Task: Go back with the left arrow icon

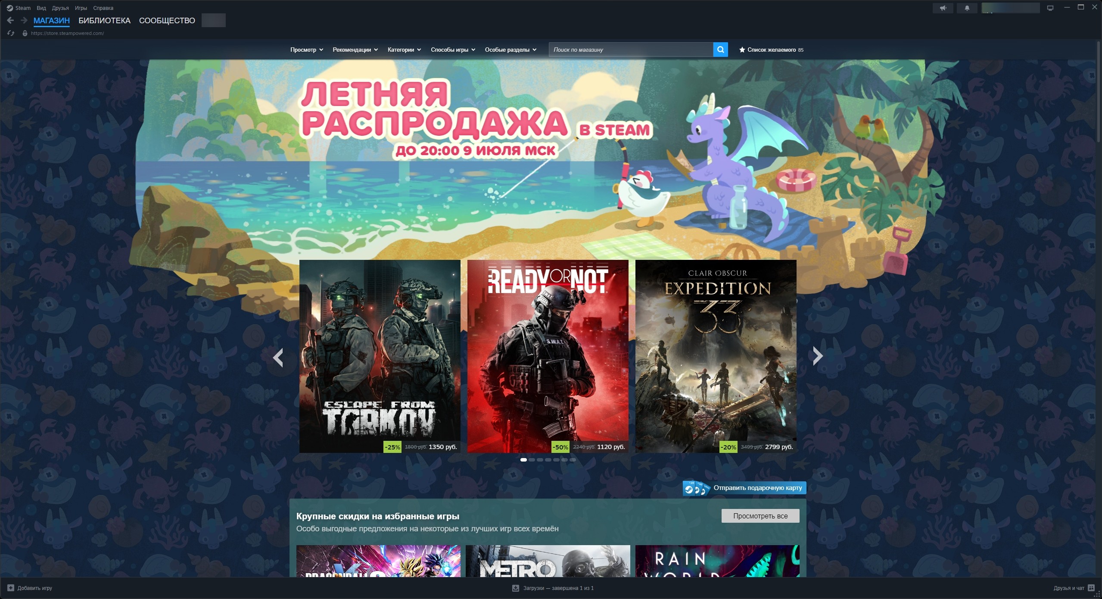Action: pyautogui.click(x=10, y=20)
